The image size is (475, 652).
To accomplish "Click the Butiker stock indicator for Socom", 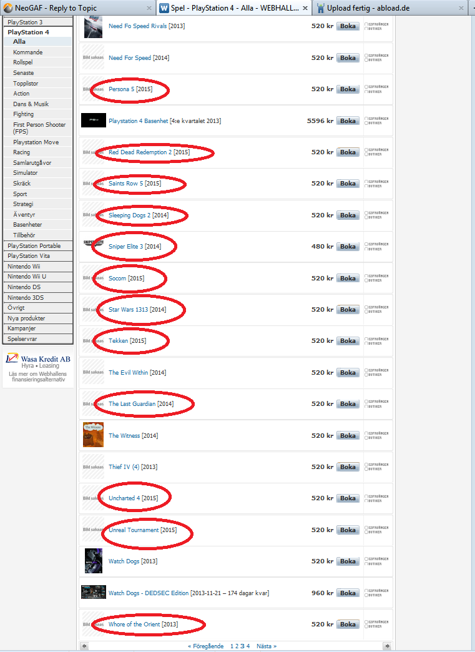I will click(x=373, y=280).
